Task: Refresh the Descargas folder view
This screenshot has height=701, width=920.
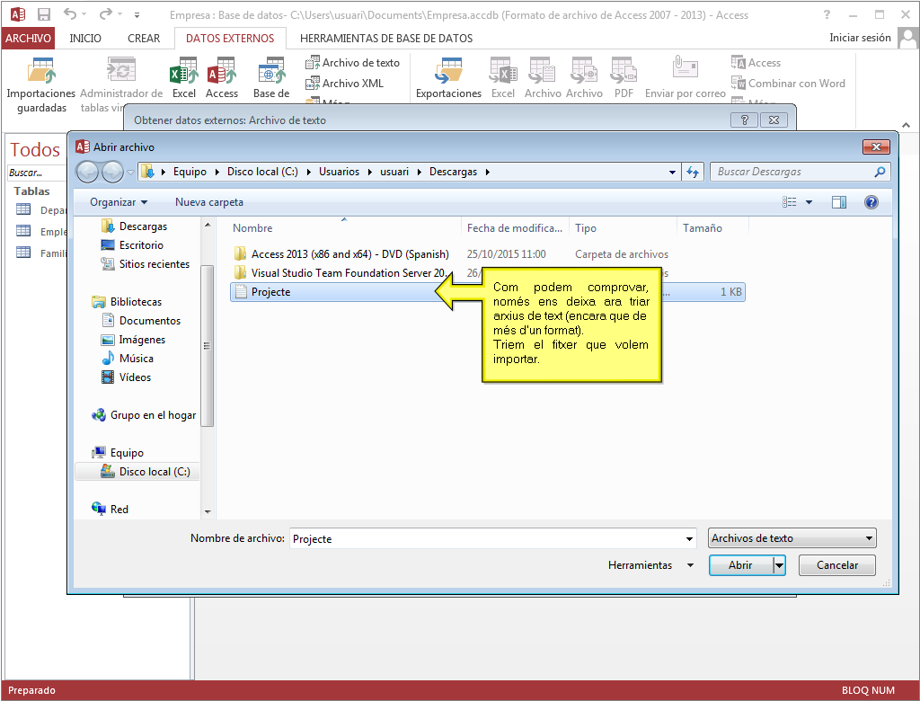Action: tap(693, 172)
